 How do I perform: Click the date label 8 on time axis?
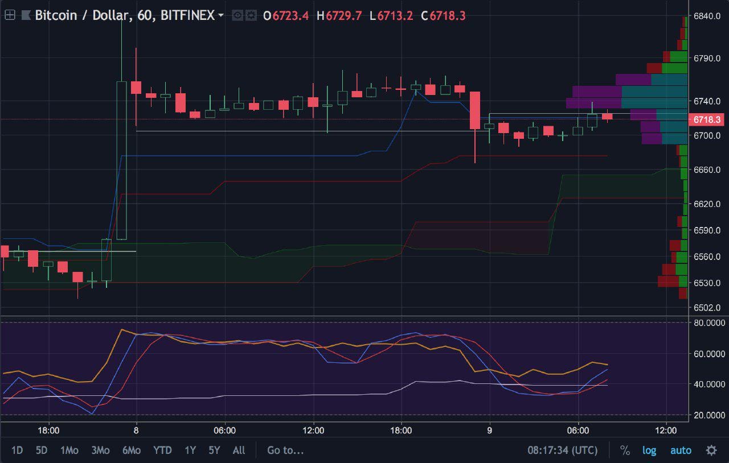click(x=136, y=430)
